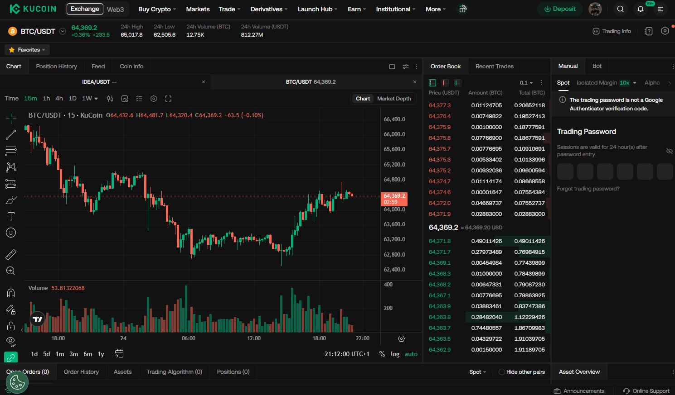This screenshot has width=675, height=395.
Task: Show buy orders only view
Action: 458,83
